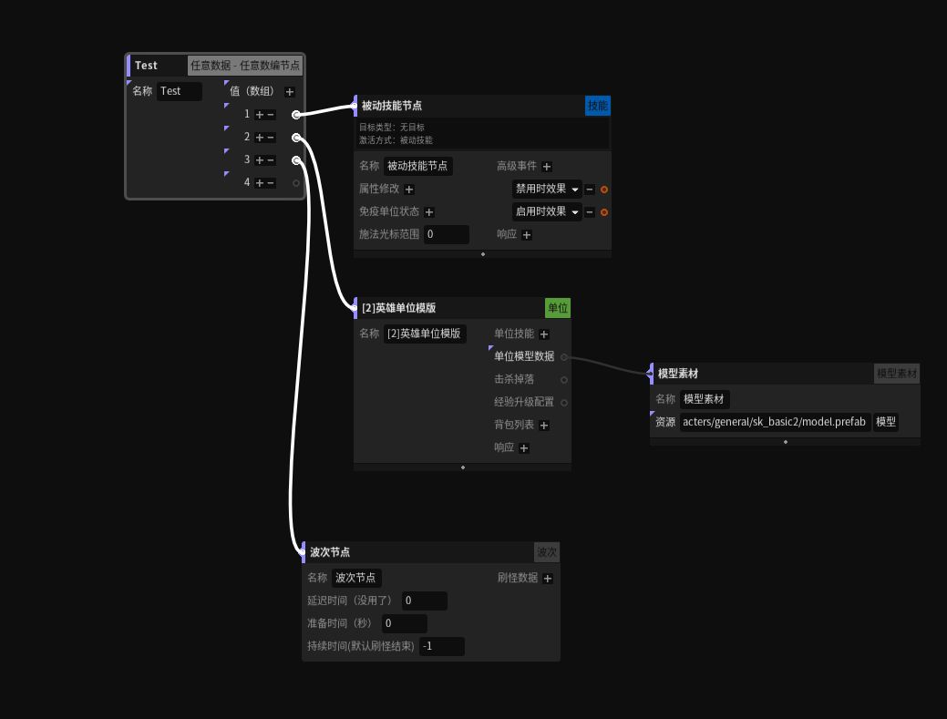Edit 准备时间(秒) value field
The width and height of the screenshot is (947, 719).
tap(404, 623)
